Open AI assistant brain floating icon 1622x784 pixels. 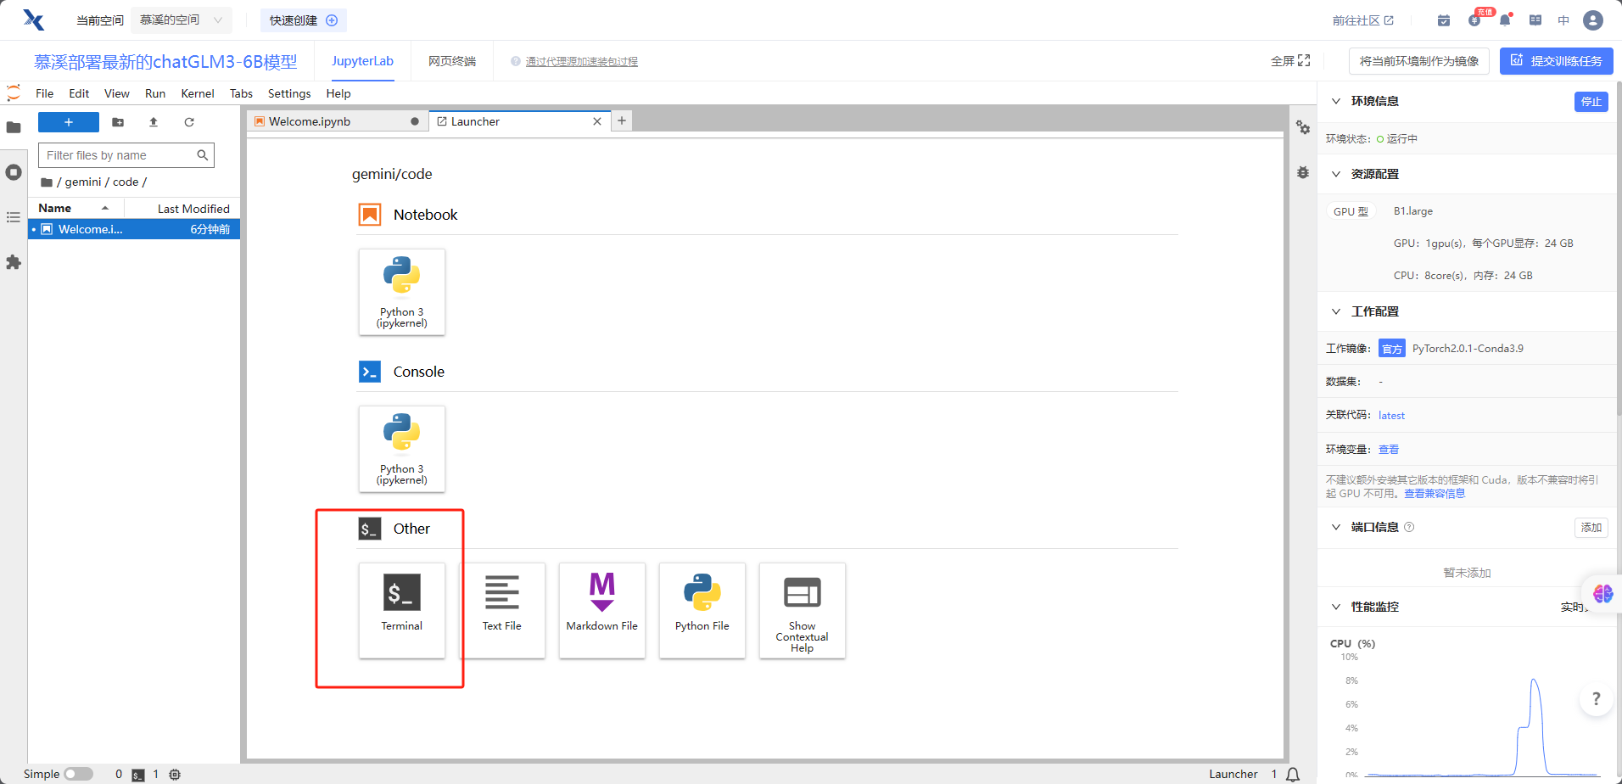[x=1602, y=593]
